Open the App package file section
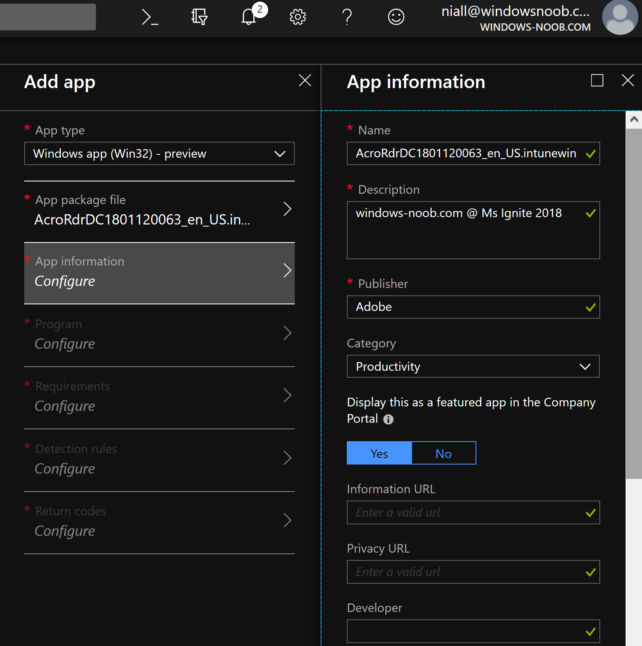642x646 pixels. coord(159,211)
